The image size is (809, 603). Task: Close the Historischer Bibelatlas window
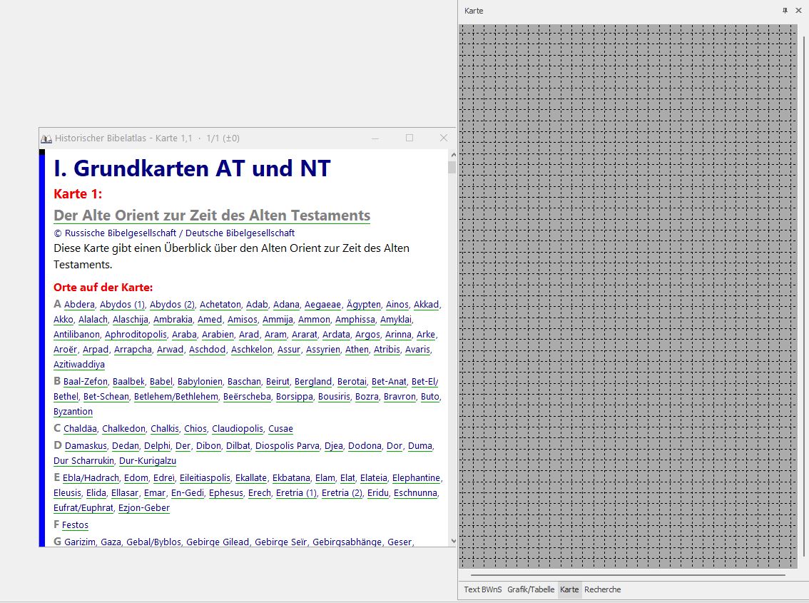(443, 138)
